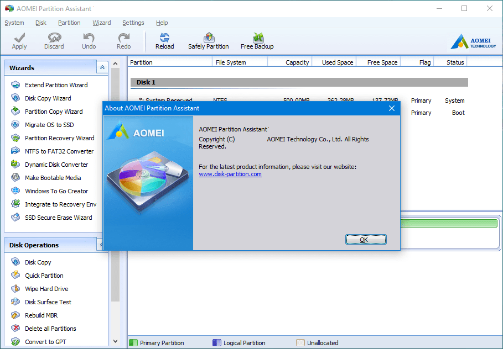
Task: Click the Rebuild MBR label
Action: 42,315
